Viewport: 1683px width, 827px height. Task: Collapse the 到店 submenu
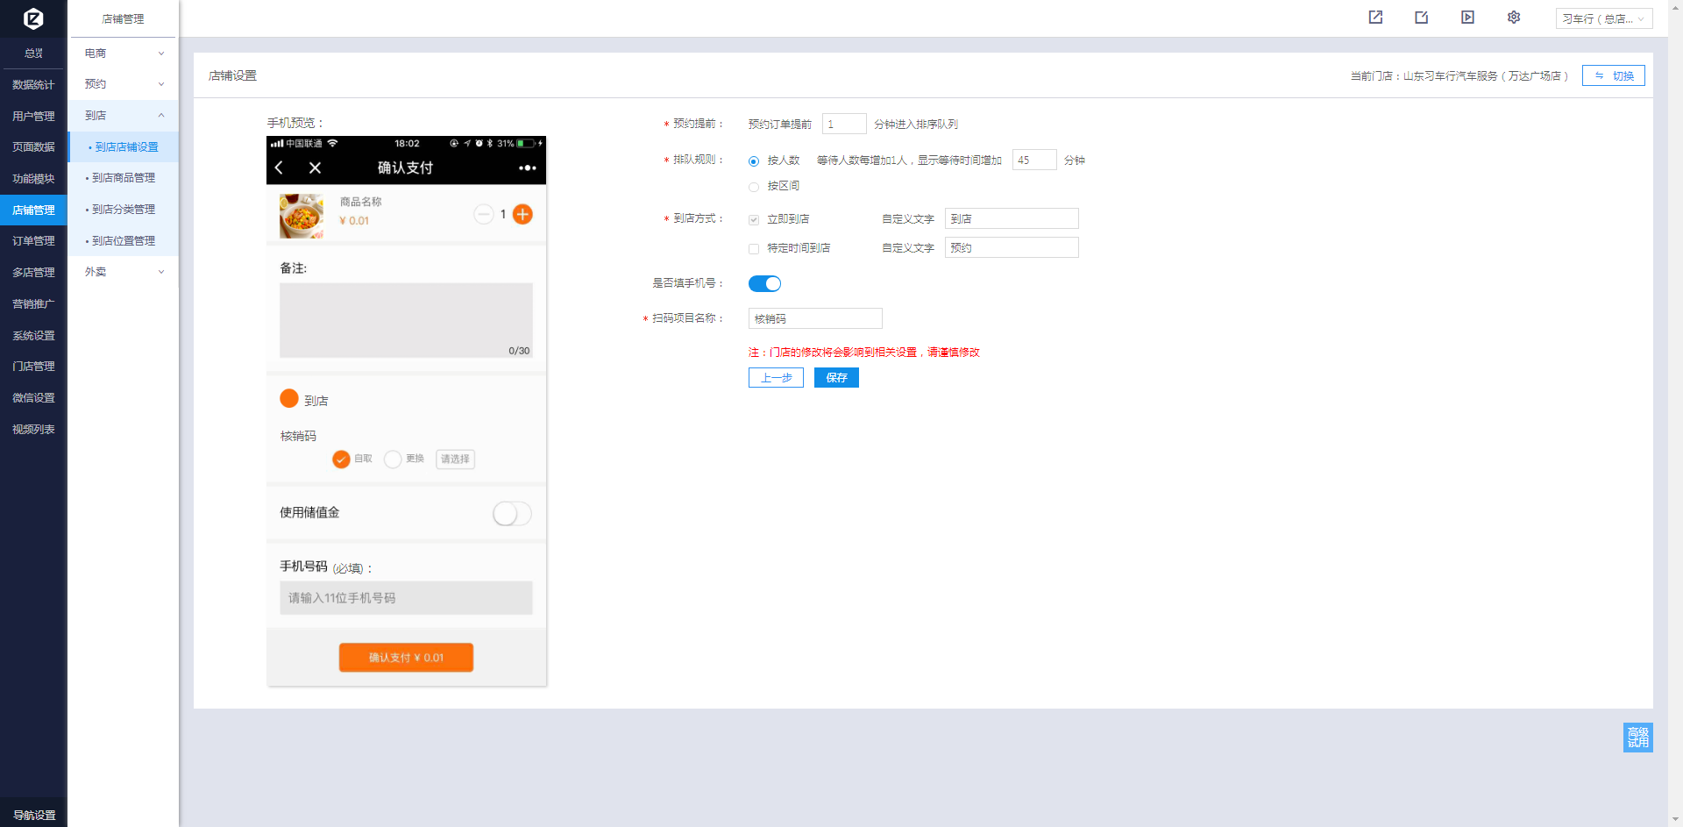click(x=124, y=116)
